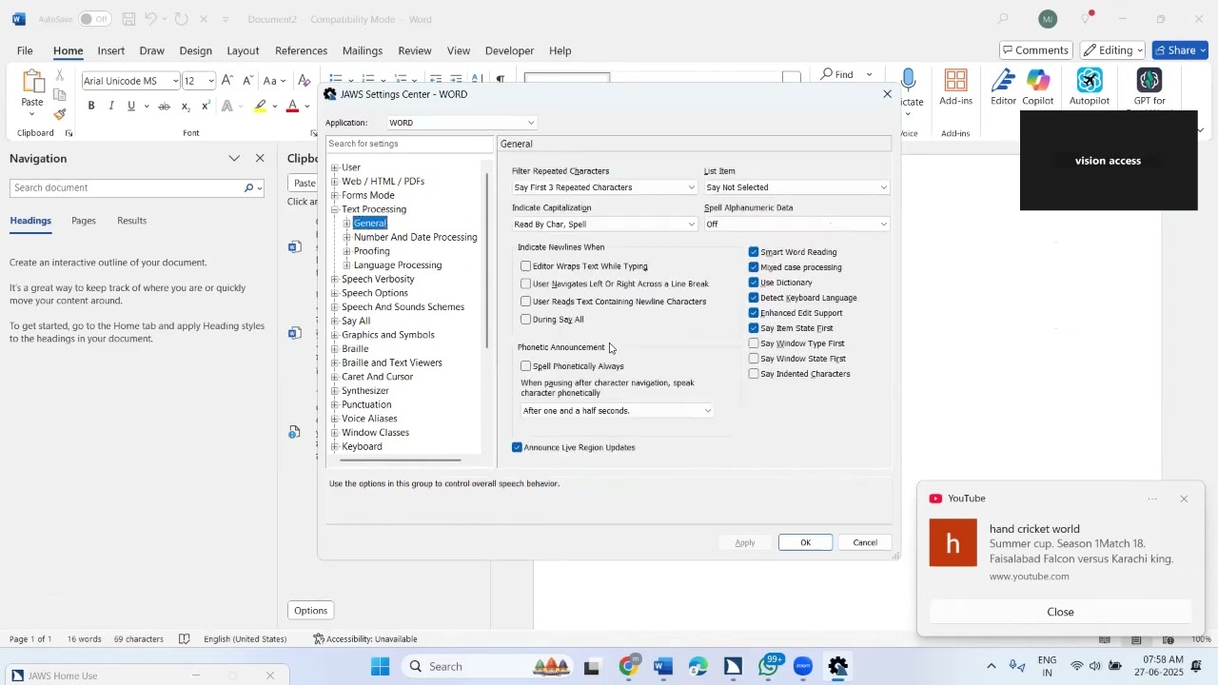The width and height of the screenshot is (1218, 685).
Task: Toggle Detect Keyboard Language checkbox
Action: [754, 298]
